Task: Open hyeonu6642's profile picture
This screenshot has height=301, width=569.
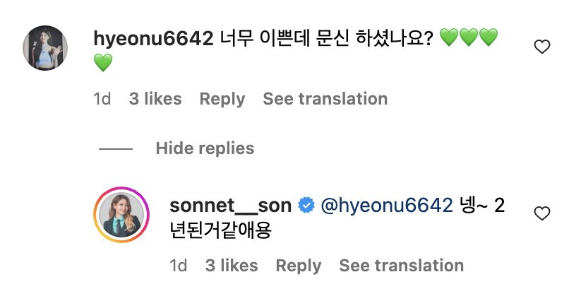Action: (x=45, y=48)
